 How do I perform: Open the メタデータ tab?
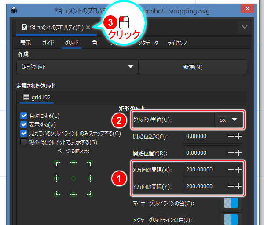(148, 43)
